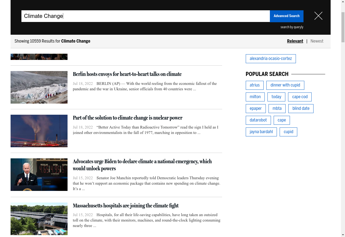This screenshot has height=237, width=345.
Task: Click the Advanced Search button
Action: pyautogui.click(x=286, y=16)
